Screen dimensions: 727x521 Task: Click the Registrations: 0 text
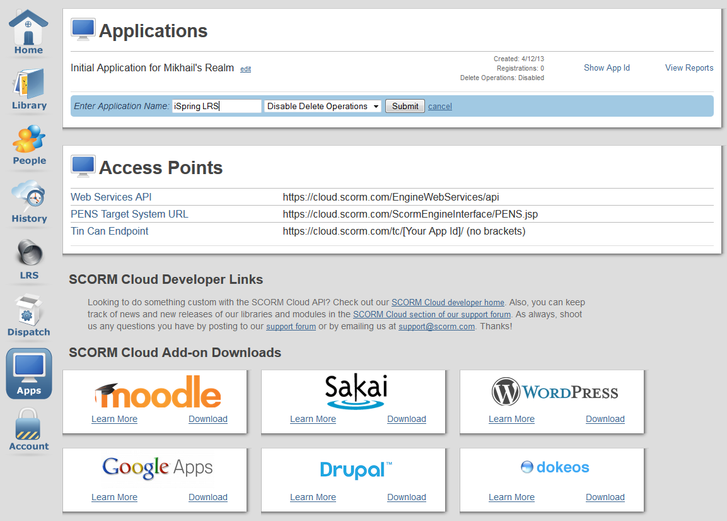coord(520,68)
